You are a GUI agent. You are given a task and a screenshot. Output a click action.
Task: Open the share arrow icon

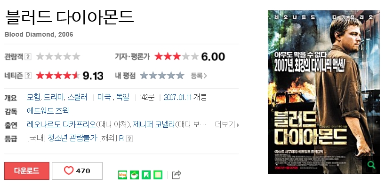click(176, 175)
